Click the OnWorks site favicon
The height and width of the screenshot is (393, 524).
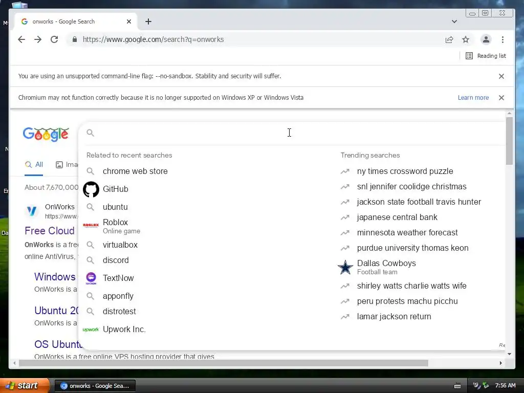(32, 211)
